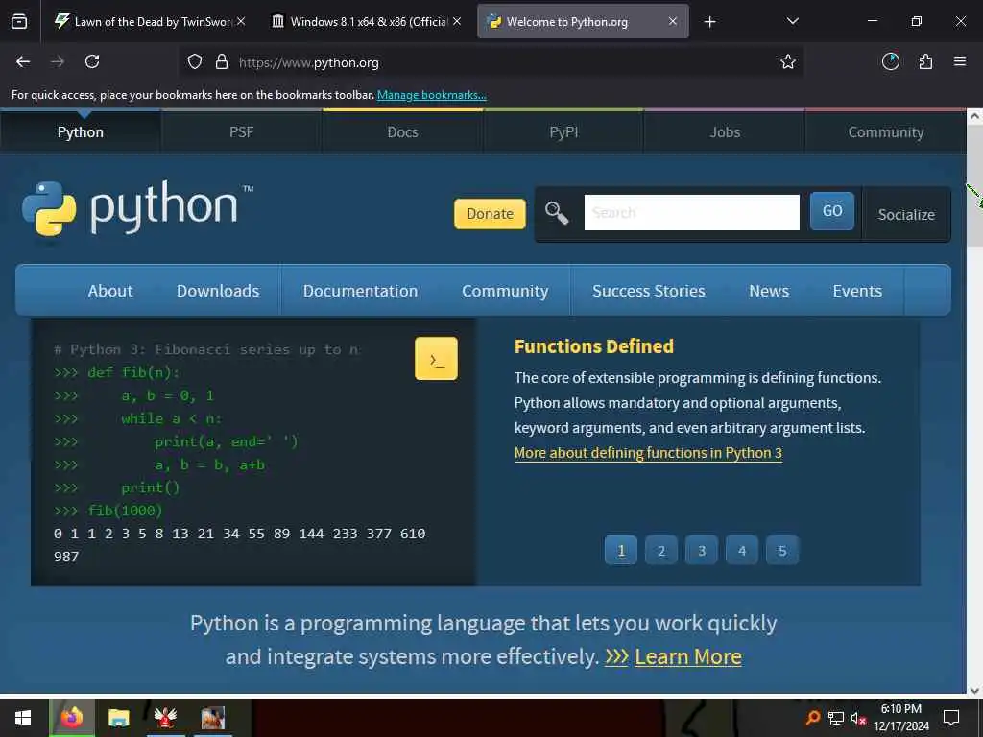Open the network tray icon

836,718
